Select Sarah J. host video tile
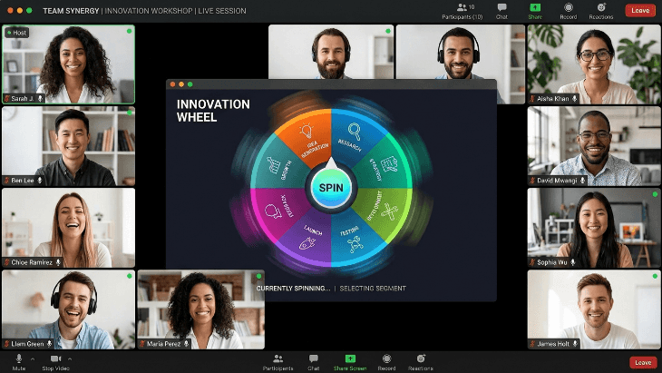 point(68,64)
